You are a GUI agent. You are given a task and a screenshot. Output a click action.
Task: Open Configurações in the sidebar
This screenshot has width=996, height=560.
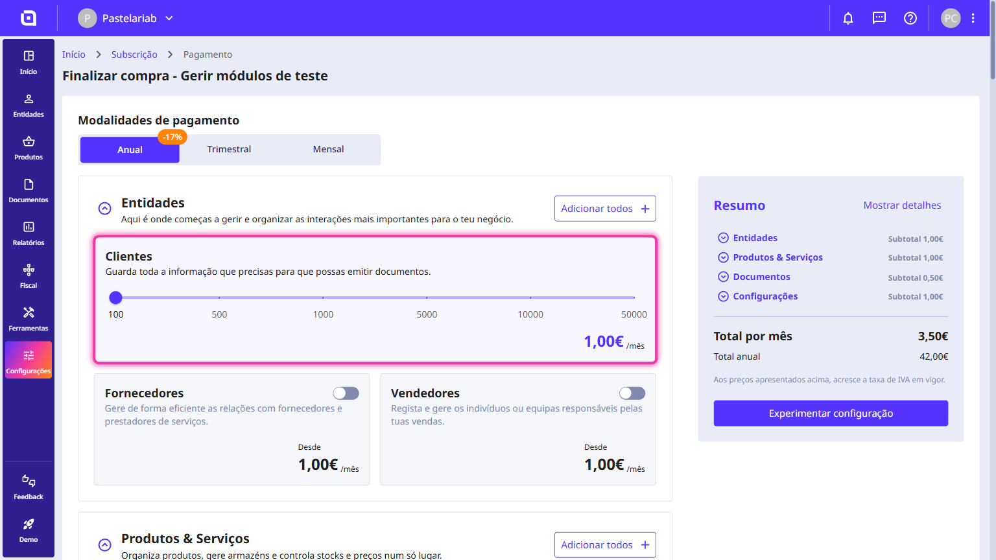(29, 360)
